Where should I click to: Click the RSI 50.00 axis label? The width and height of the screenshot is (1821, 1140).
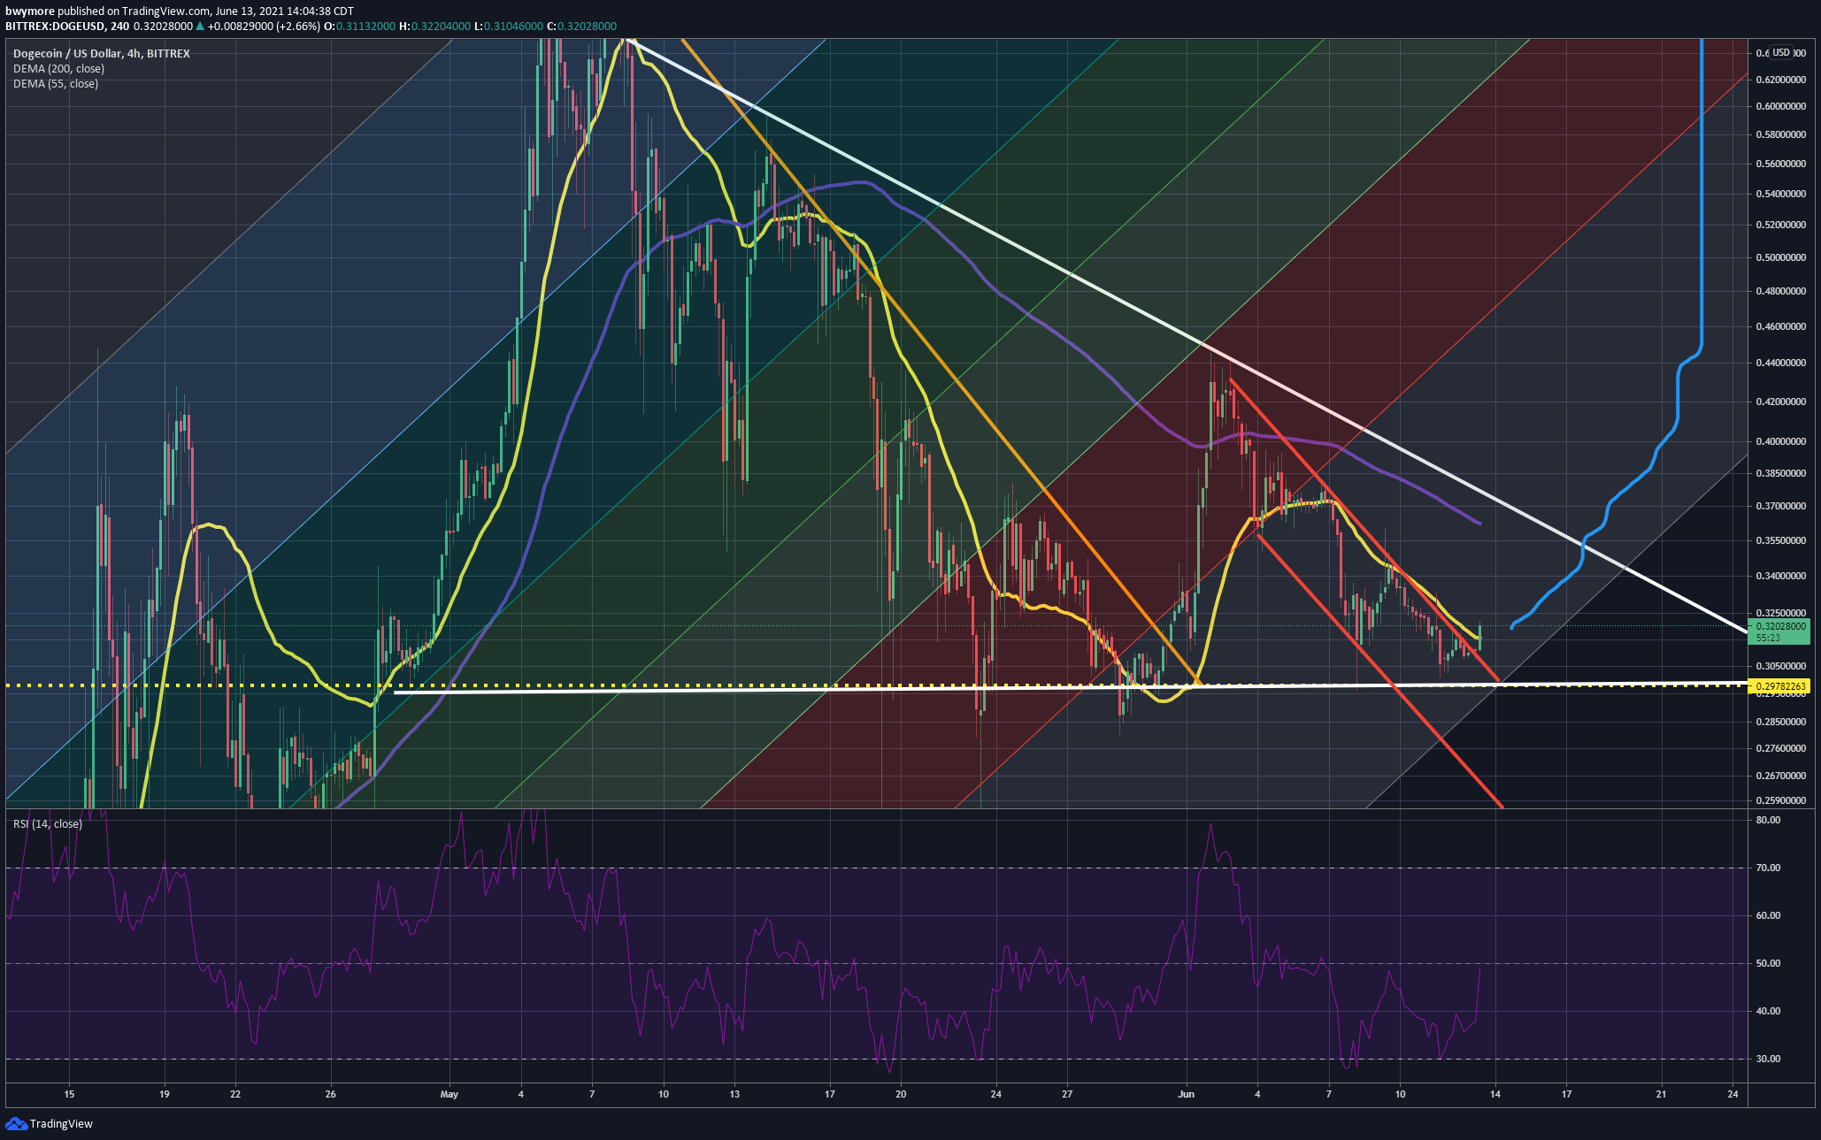[x=1768, y=963]
